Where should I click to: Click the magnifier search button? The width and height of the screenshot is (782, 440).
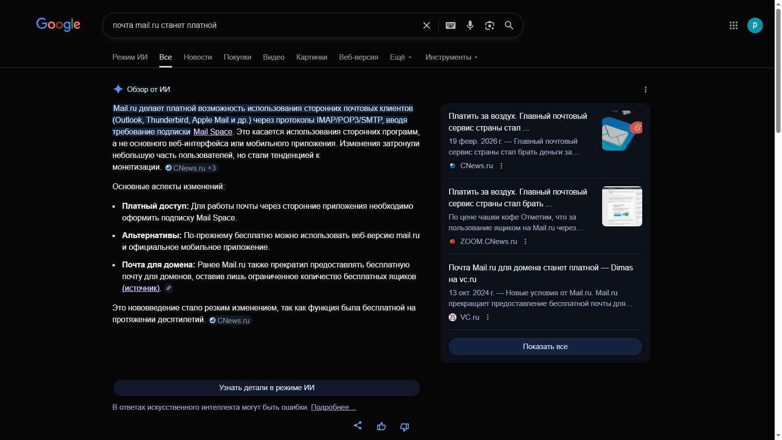(509, 25)
